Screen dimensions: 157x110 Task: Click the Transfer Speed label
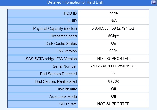tap(64, 36)
